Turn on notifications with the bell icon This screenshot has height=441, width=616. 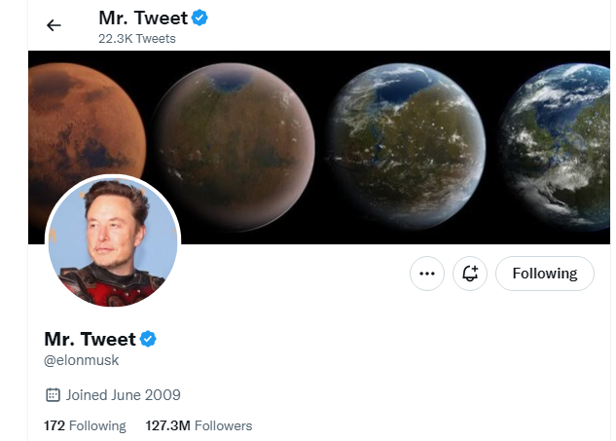[470, 274]
